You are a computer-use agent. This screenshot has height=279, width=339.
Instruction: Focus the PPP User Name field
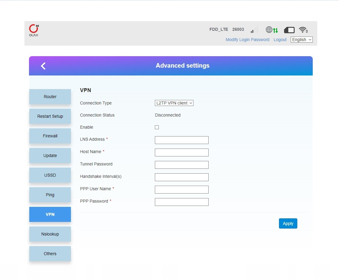(x=182, y=190)
